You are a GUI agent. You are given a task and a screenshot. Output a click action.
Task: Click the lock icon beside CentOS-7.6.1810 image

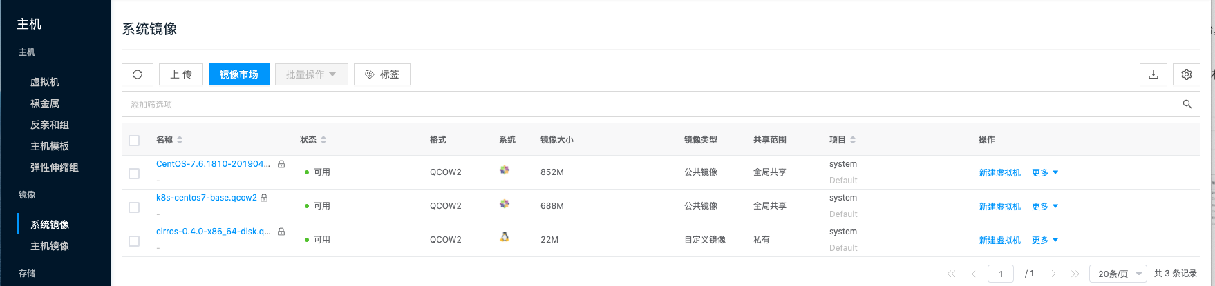point(281,164)
